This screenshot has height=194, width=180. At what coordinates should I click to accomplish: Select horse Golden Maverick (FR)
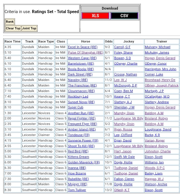(84, 162)
